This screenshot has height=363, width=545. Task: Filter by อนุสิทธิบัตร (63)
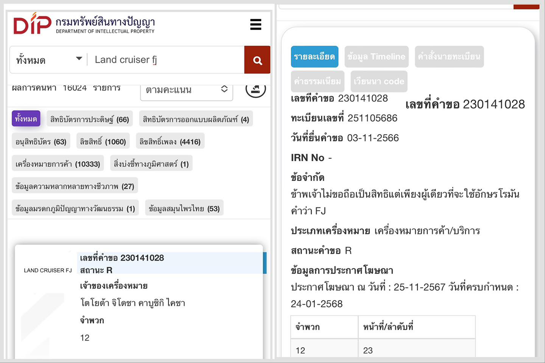tap(41, 142)
